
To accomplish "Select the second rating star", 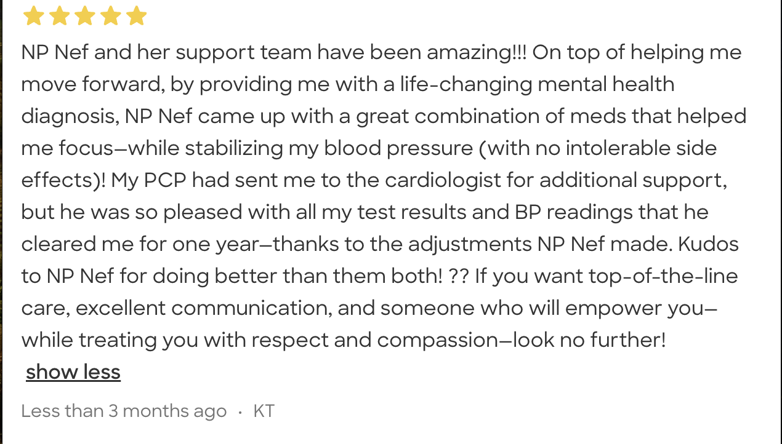I will click(58, 15).
